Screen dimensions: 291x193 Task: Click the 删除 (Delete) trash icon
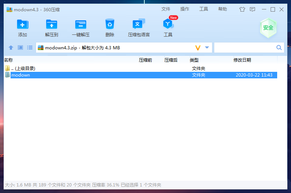click(110, 24)
